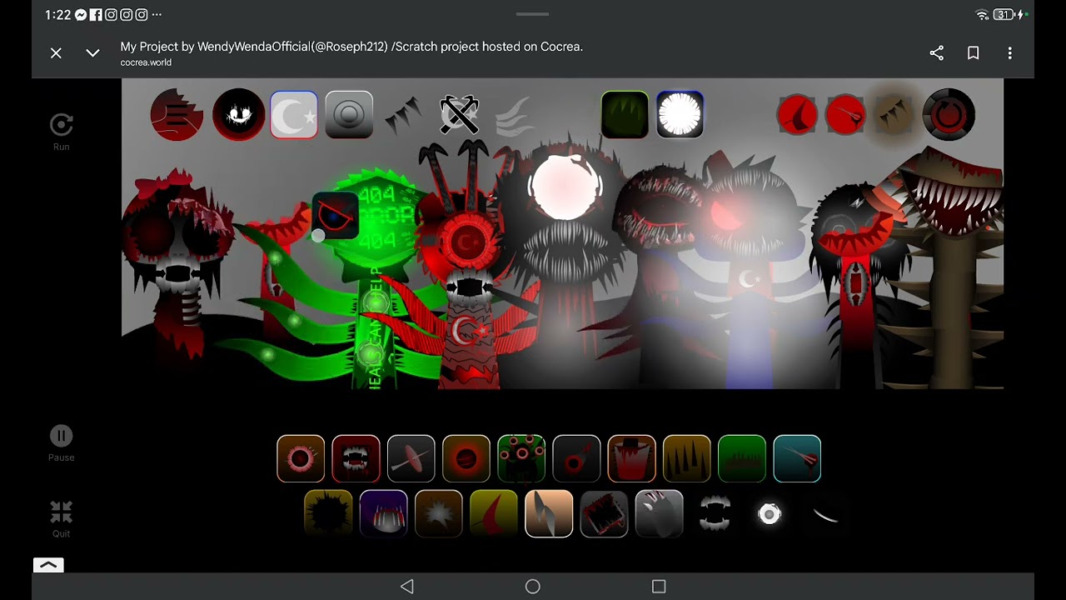
Task: Click the cocrea.world site address
Action: tap(146, 62)
